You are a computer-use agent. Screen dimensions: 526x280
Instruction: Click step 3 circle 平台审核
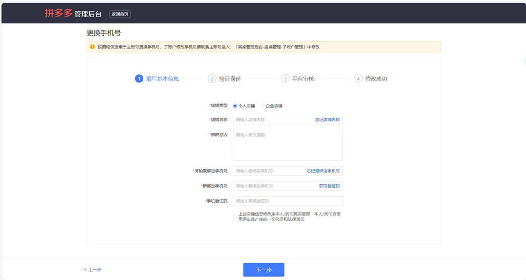[x=285, y=79]
